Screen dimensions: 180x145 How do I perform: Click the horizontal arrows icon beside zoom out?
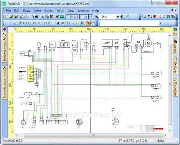point(128,17)
